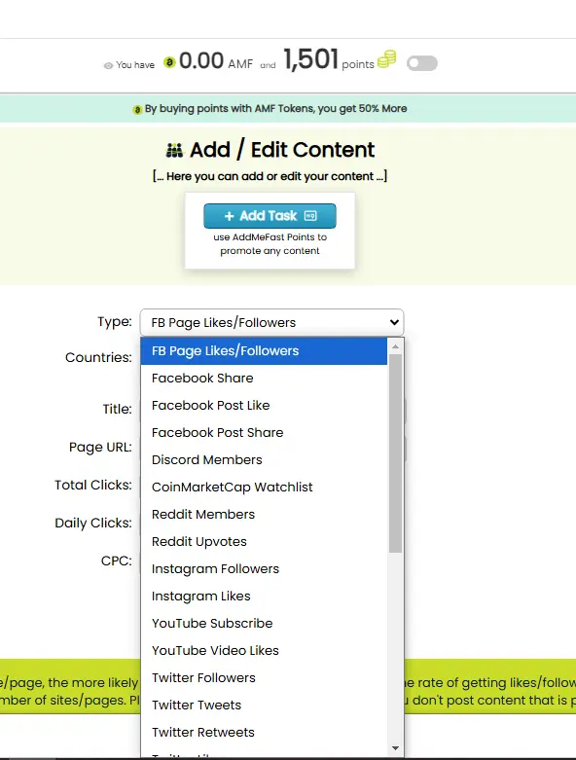Click the Daily Clicks label

tap(93, 523)
